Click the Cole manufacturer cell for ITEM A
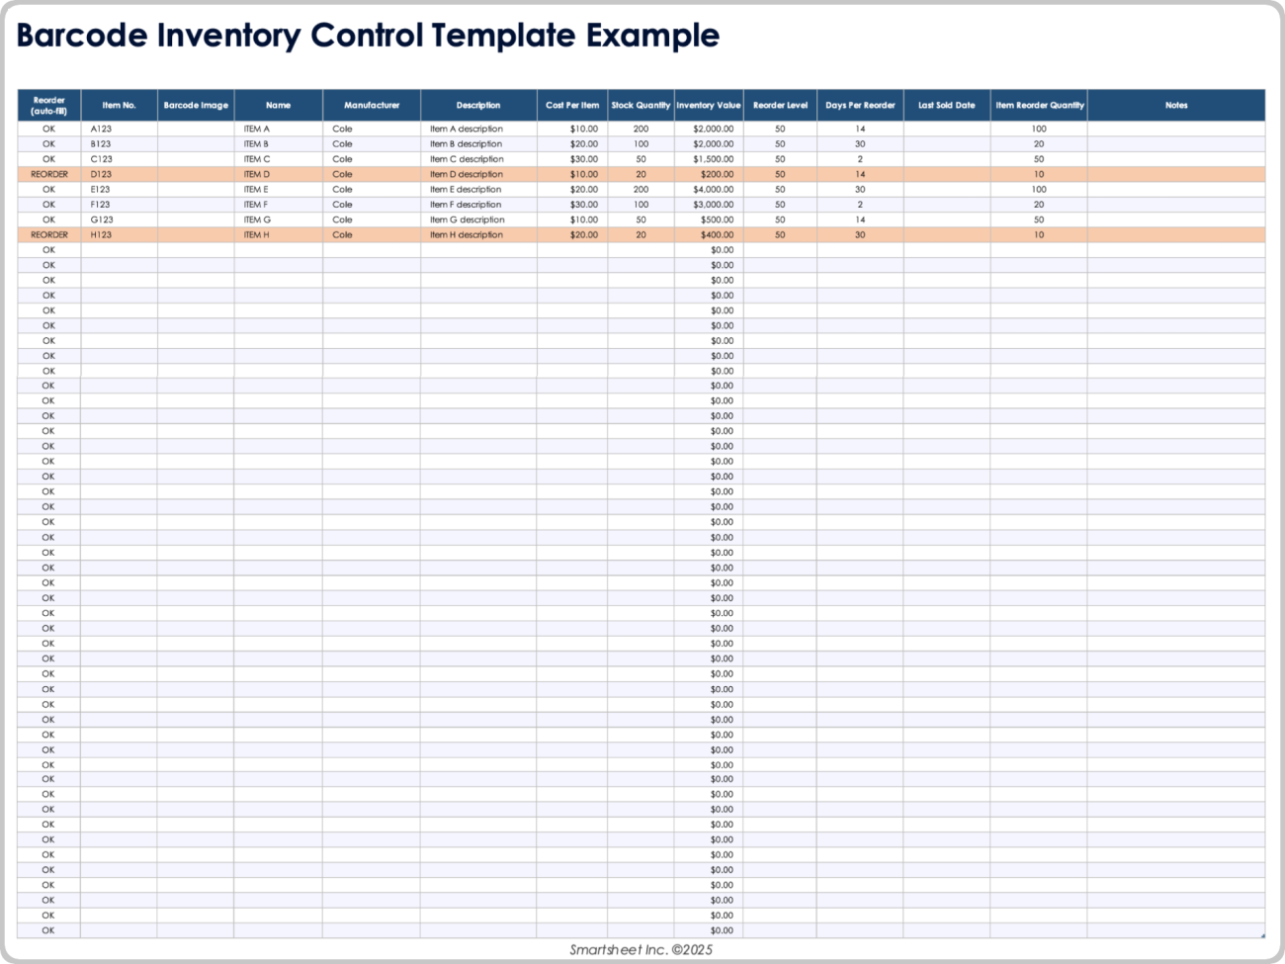 tap(342, 128)
